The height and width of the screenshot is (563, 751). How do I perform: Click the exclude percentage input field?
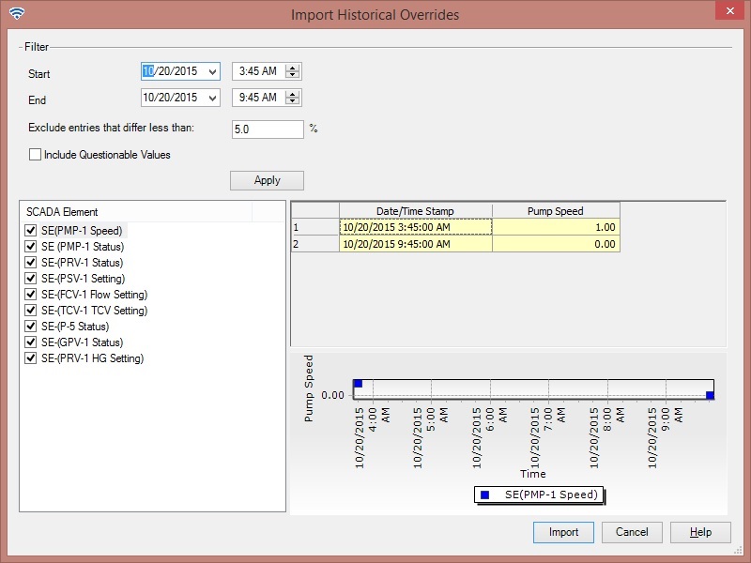click(267, 129)
